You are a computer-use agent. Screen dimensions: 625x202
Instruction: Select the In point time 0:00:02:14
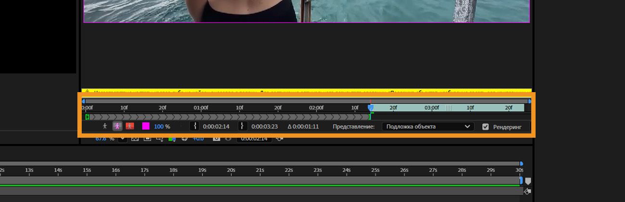click(216, 127)
